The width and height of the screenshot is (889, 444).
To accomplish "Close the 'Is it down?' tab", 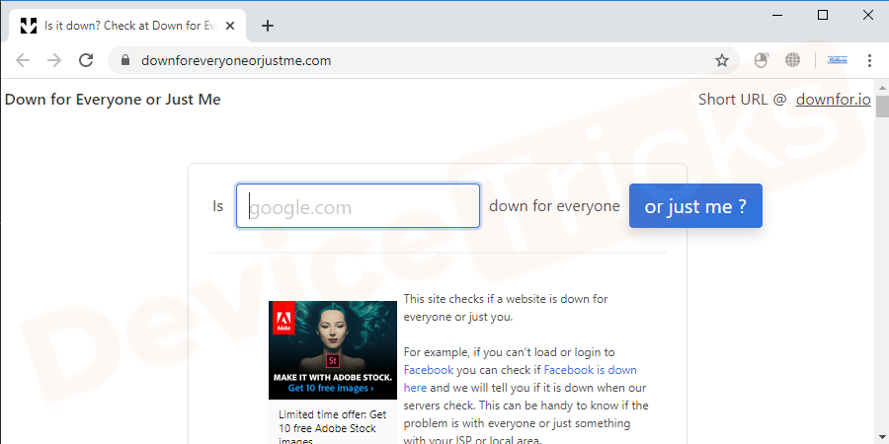I will point(229,26).
